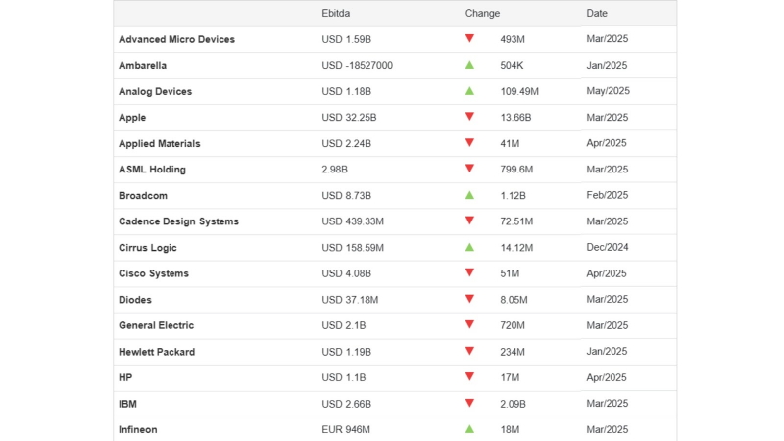Click the red down arrow in Apple row
The image size is (784, 441).
(469, 117)
